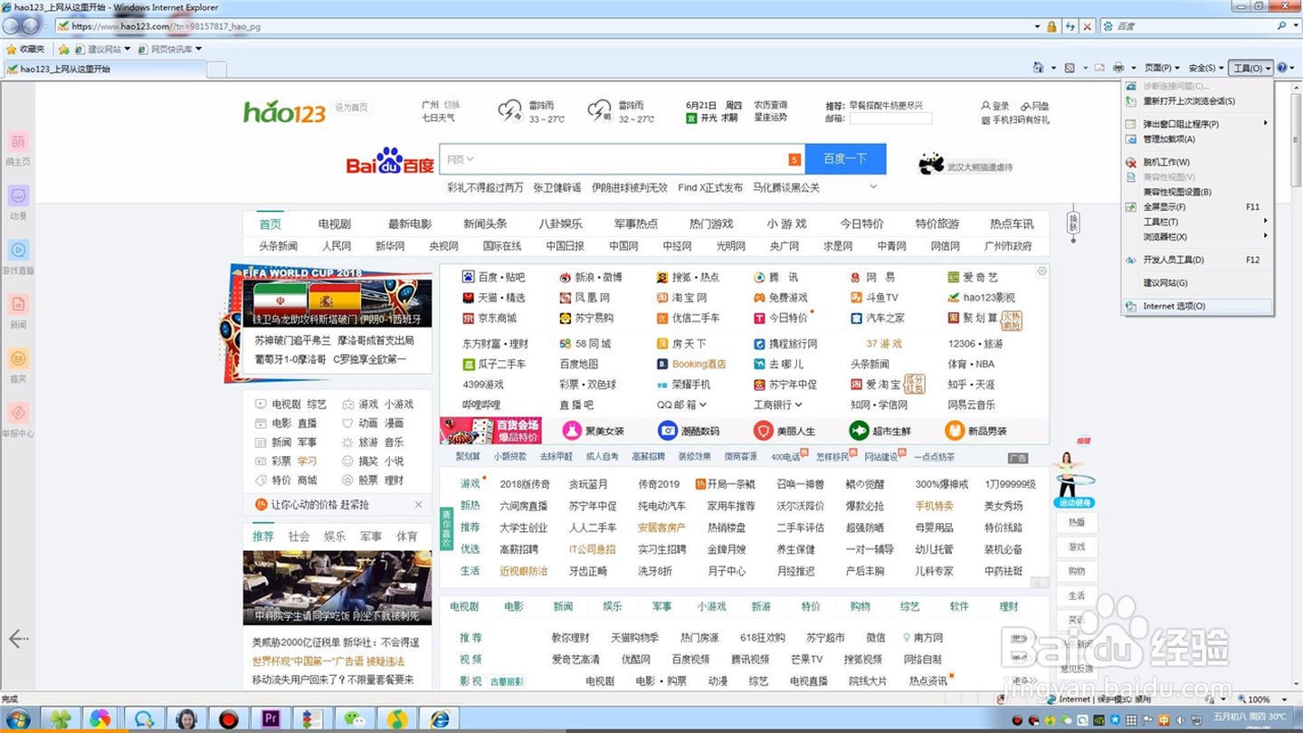
Task: Click the hao123 browser tab
Action: [104, 69]
